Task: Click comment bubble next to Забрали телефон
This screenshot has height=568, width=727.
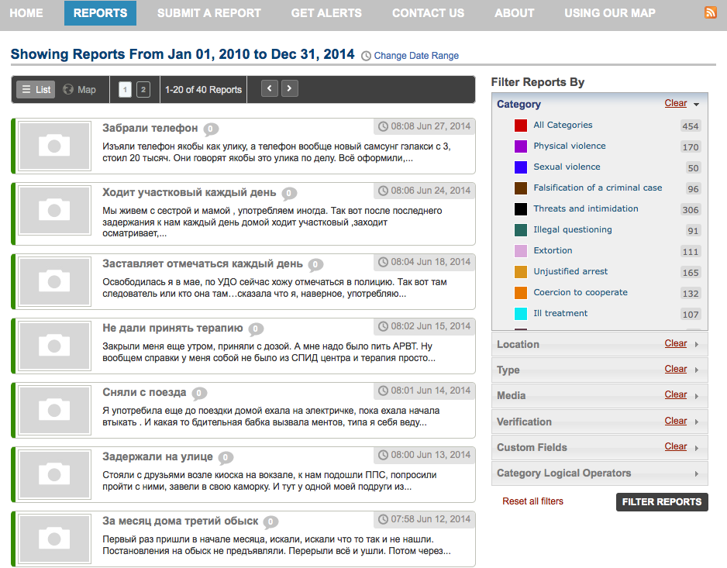Action: (x=211, y=129)
